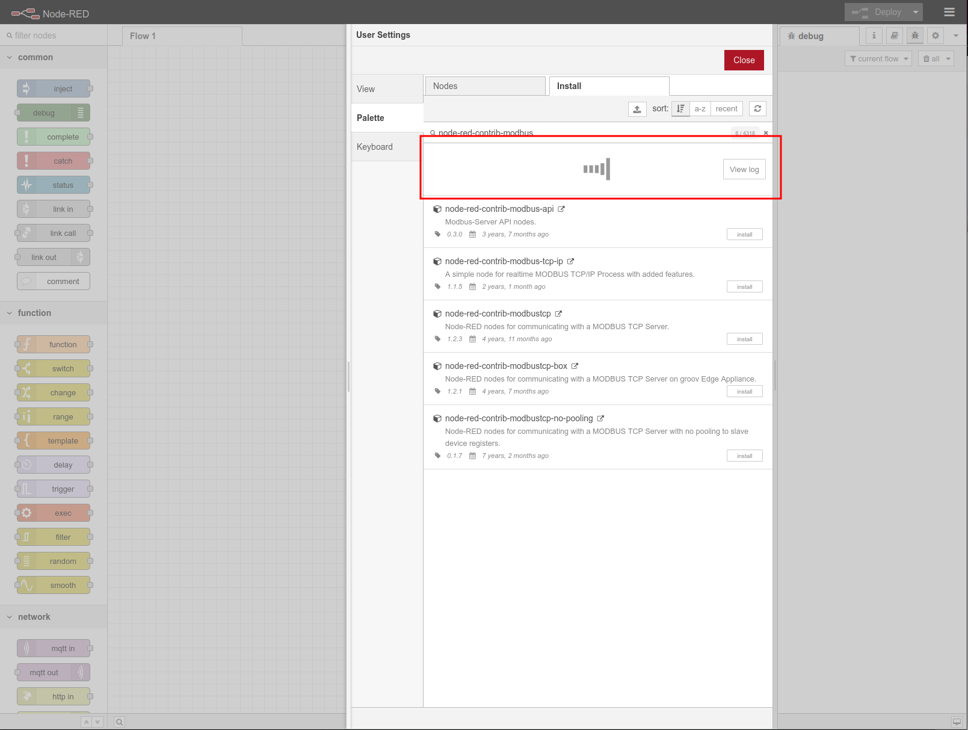Sort modules by recent
968x730 pixels.
726,109
